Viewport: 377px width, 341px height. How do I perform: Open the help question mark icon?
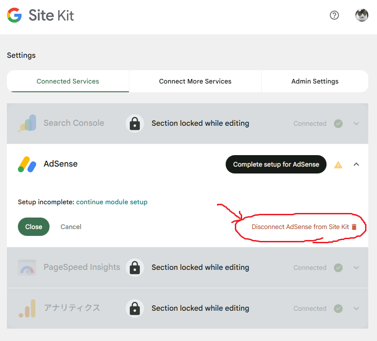334,15
